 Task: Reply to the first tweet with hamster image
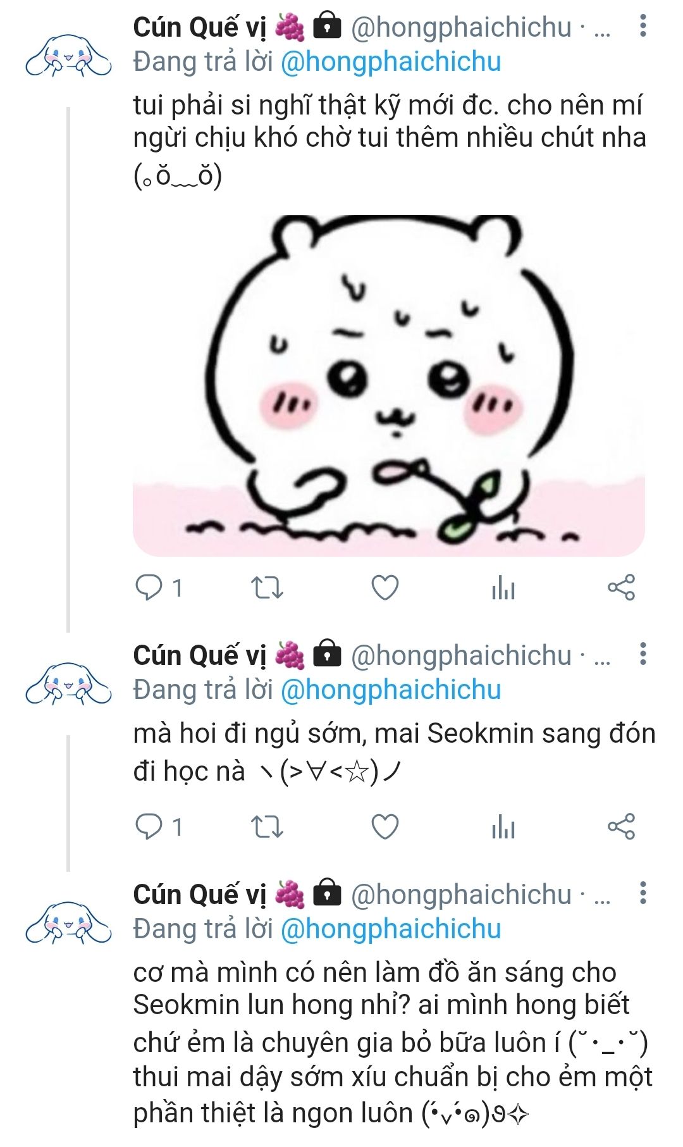tap(149, 588)
